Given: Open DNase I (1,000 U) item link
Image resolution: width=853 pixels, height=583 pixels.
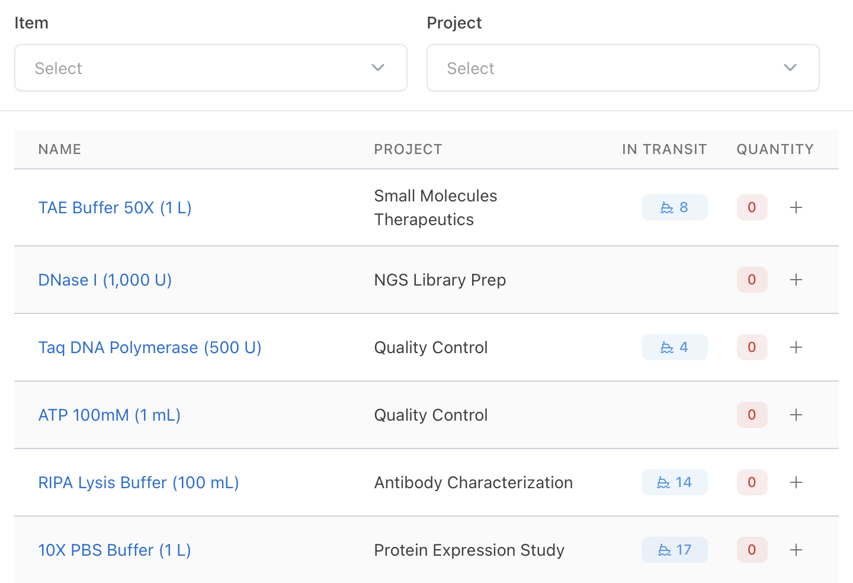Looking at the screenshot, I should point(105,280).
